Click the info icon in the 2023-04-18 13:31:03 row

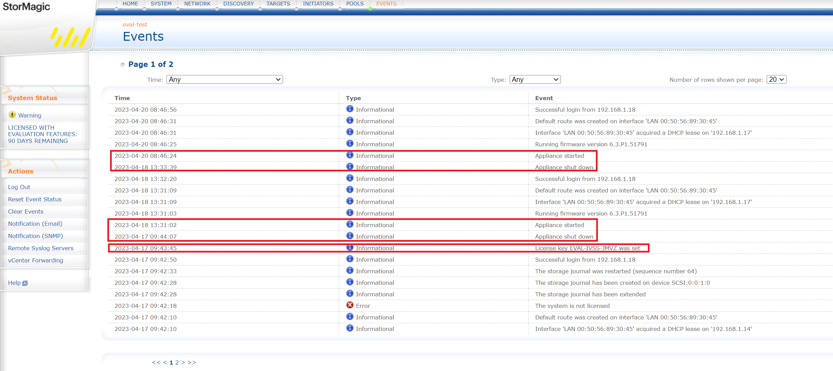tap(350, 212)
